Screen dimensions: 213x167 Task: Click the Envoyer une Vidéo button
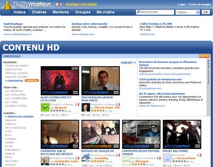point(81,5)
